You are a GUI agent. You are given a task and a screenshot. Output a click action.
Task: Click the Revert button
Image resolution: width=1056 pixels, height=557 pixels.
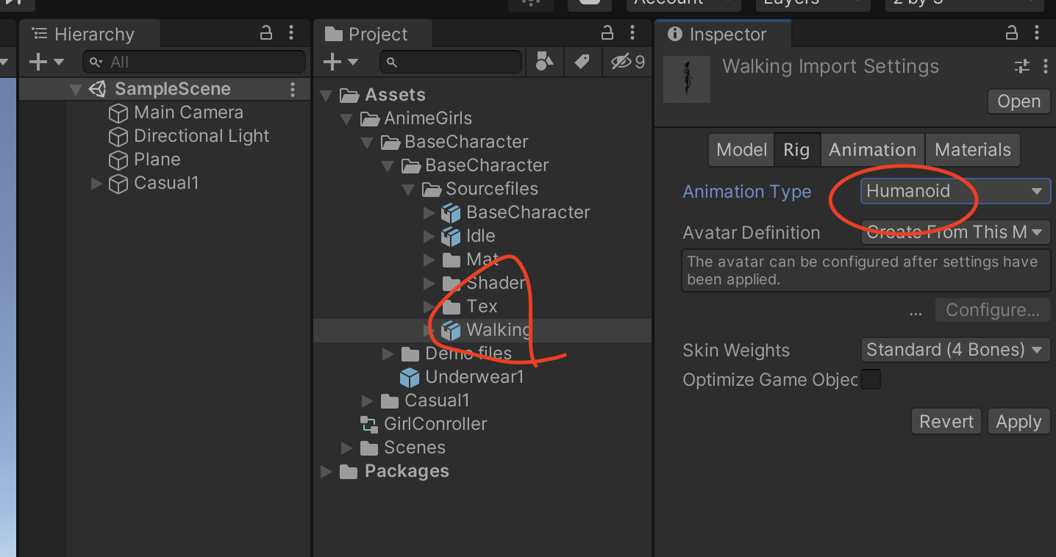pos(946,422)
